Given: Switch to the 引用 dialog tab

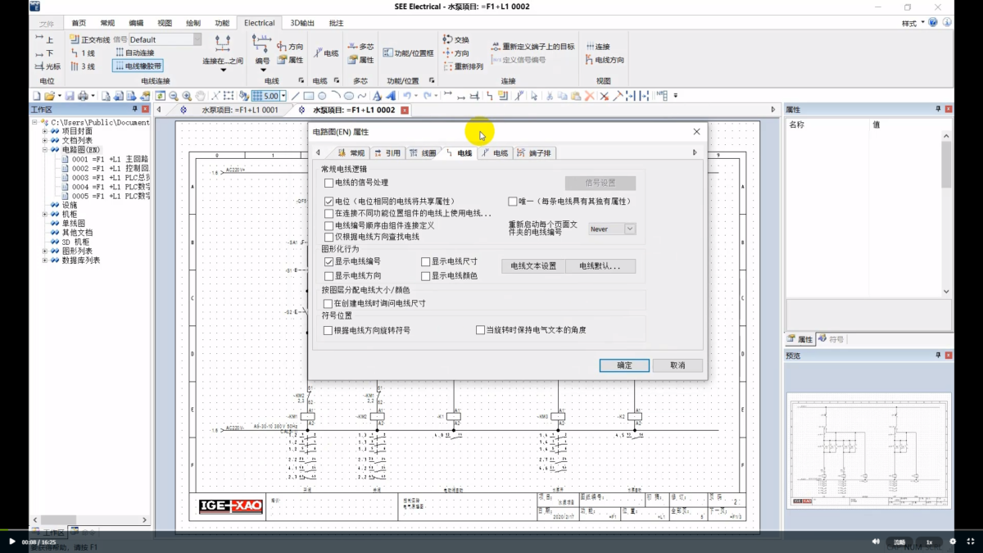Looking at the screenshot, I should (388, 152).
